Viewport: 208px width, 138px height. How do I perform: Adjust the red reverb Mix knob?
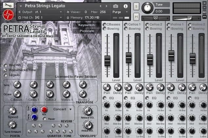point(44,110)
